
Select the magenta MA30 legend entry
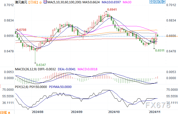pyautogui.click(x=127, y=2)
